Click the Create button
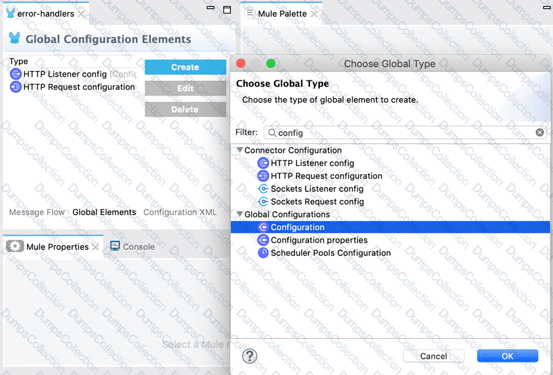This screenshot has width=553, height=375. [x=185, y=67]
